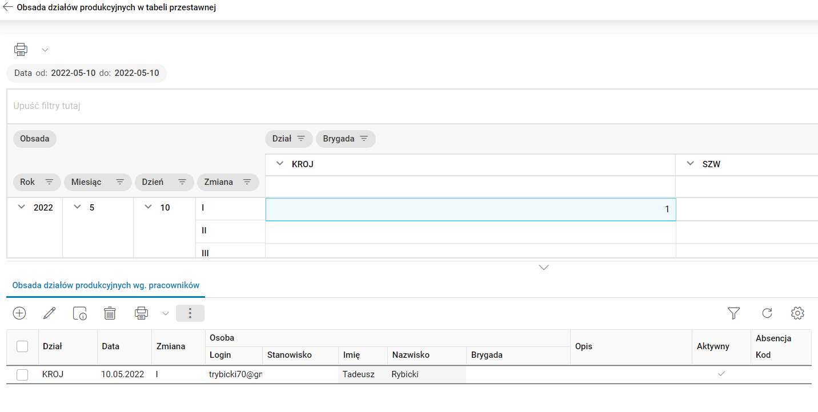The height and width of the screenshot is (412, 818).
Task: Click the record info preview icon
Action: pos(79,313)
